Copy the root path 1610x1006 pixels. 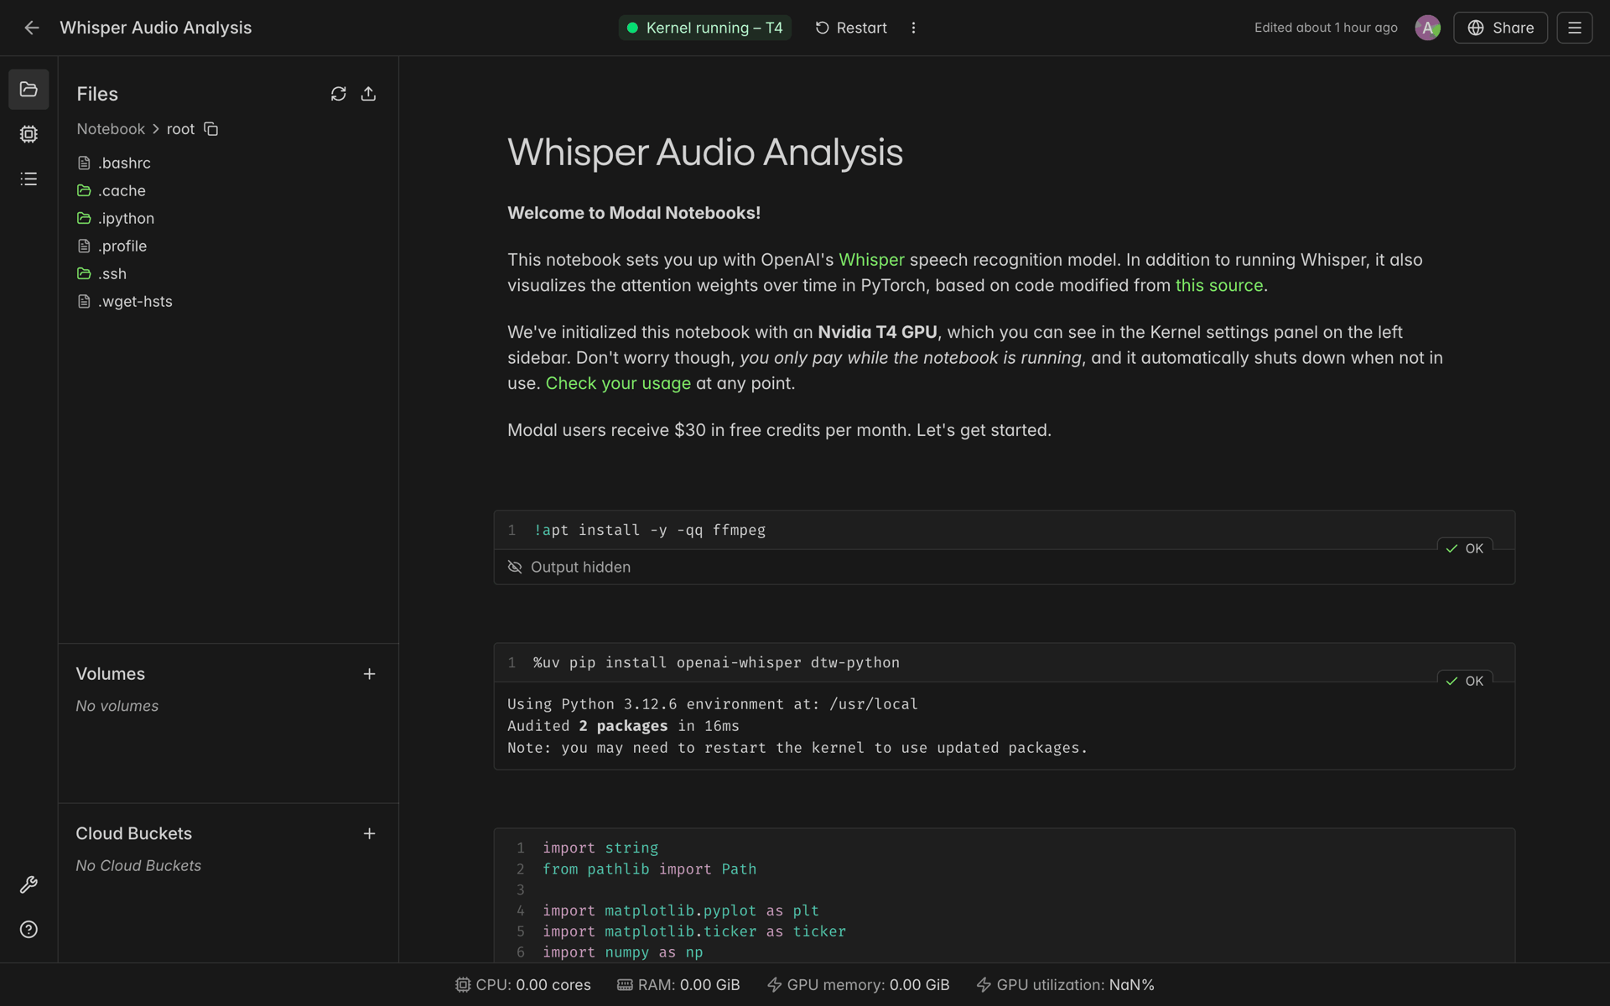[211, 129]
